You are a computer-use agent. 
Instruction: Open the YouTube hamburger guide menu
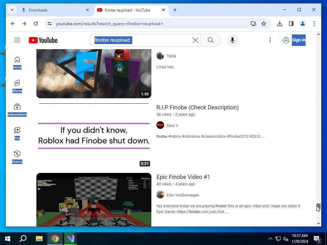pyautogui.click(x=17, y=40)
